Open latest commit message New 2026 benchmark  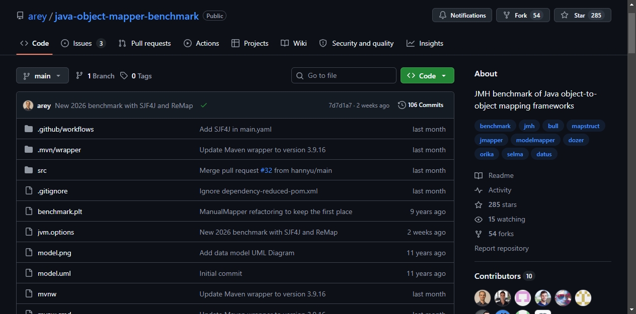[x=124, y=106]
